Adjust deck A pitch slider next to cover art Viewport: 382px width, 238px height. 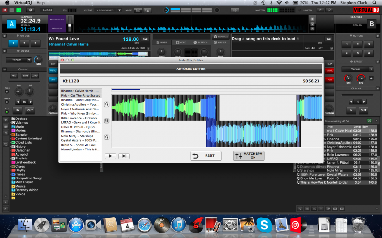[x=70, y=24]
